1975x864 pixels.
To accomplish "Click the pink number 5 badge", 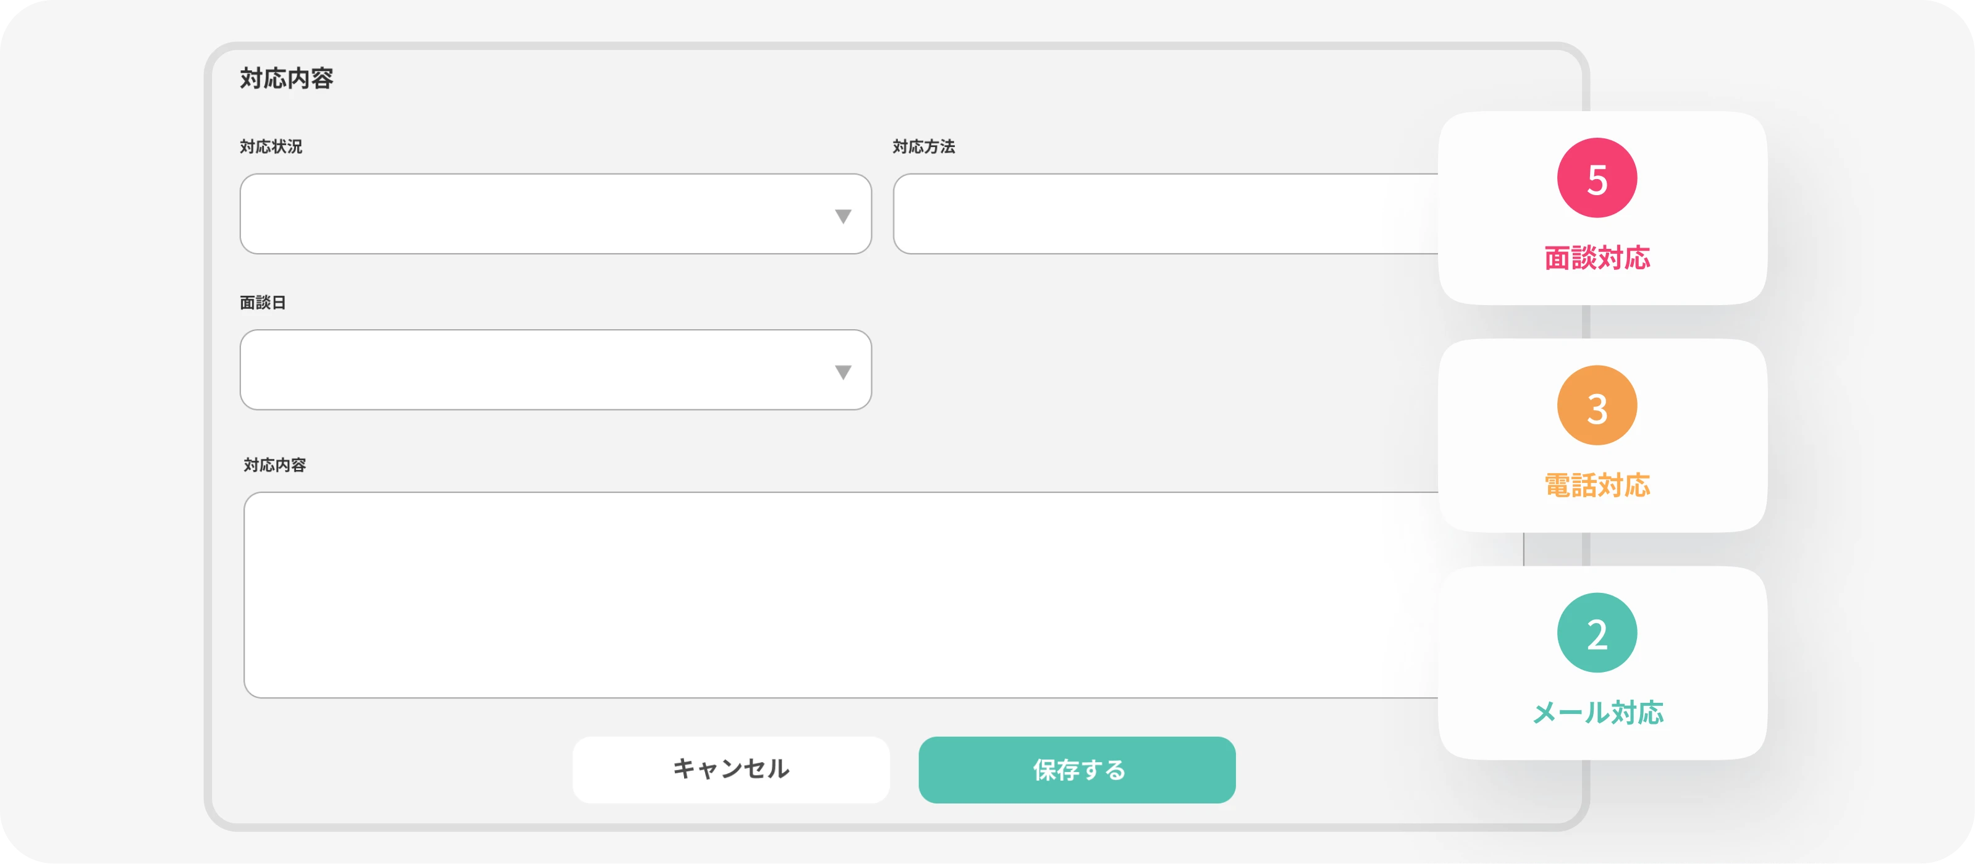I will click(1597, 178).
